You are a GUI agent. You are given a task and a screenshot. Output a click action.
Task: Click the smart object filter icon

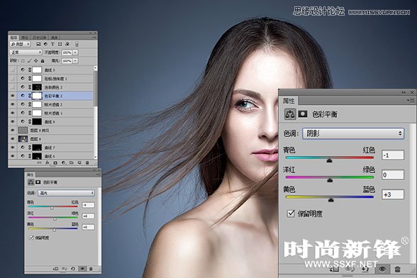[x=67, y=44]
